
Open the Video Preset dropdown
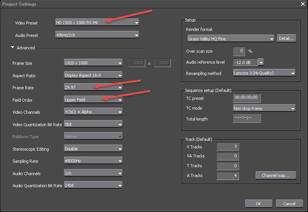(x=97, y=23)
